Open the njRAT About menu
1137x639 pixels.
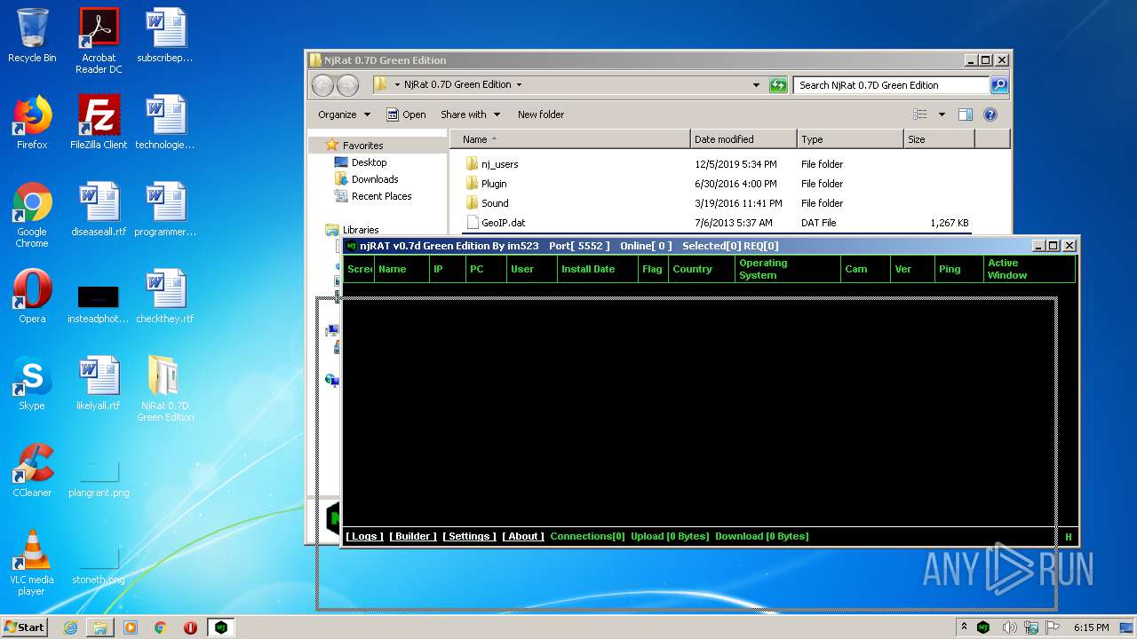click(523, 536)
